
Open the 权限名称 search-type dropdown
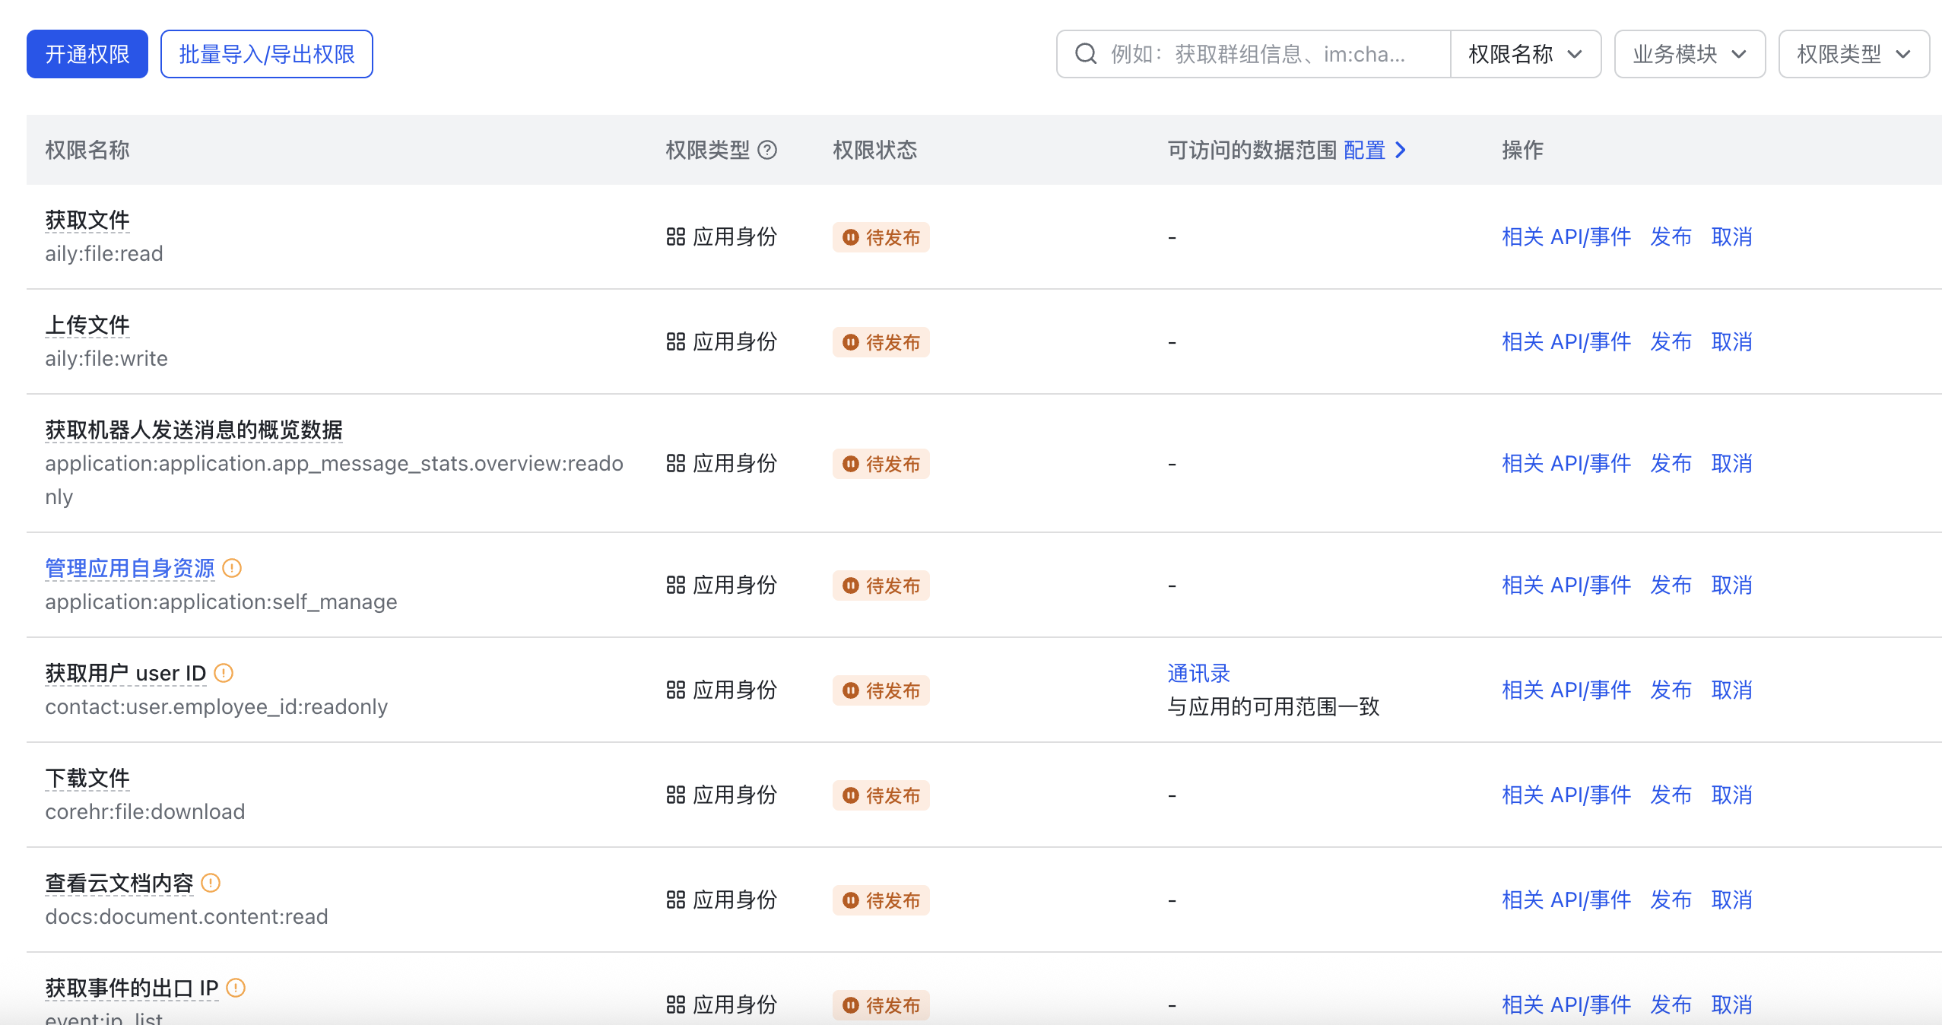pyautogui.click(x=1525, y=54)
